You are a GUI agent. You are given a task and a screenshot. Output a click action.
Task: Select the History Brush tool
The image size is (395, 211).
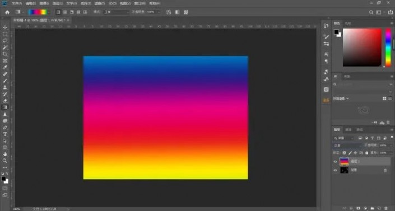tap(5, 94)
